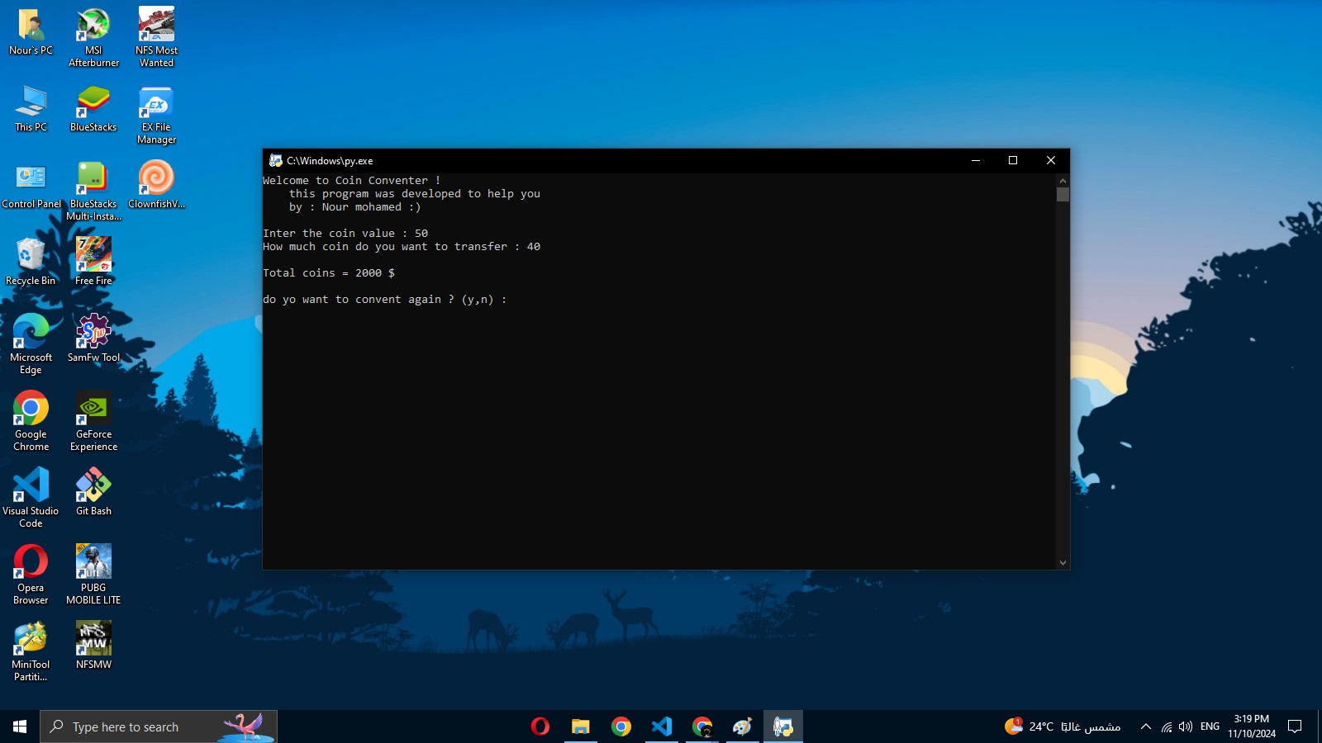
Task: Click 'How much coin do you want to transfer' line
Action: pyautogui.click(x=402, y=247)
